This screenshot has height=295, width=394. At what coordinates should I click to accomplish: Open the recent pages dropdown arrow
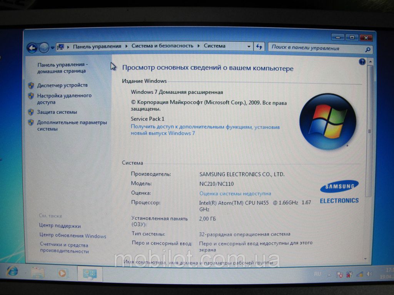click(52, 48)
